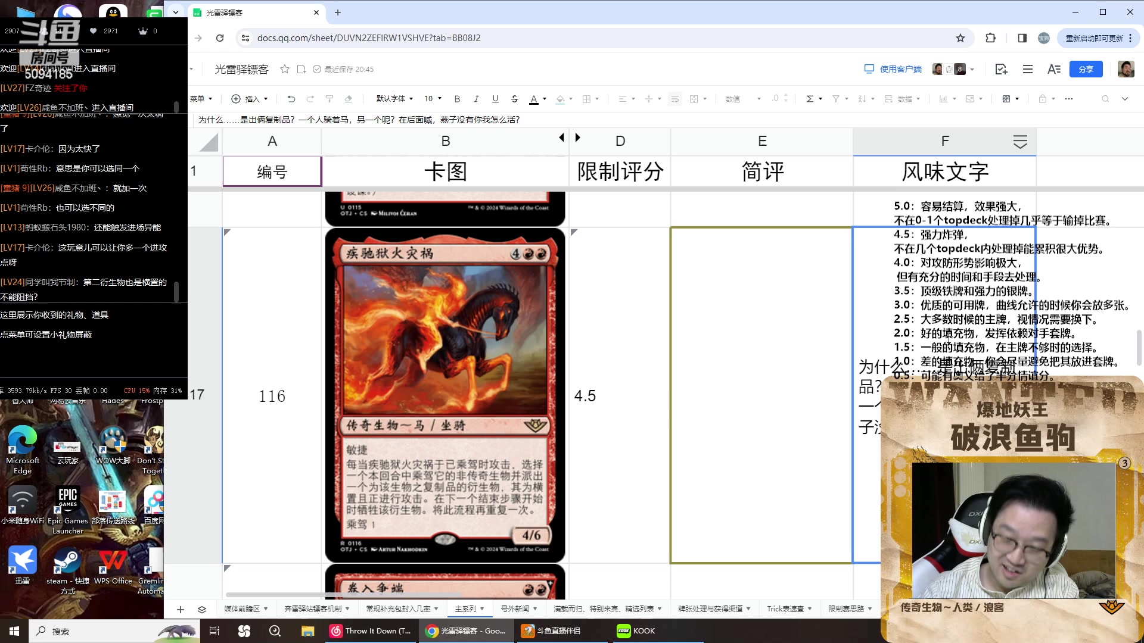The height and width of the screenshot is (643, 1144).
Task: Click the bold formatting icon
Action: click(x=457, y=98)
